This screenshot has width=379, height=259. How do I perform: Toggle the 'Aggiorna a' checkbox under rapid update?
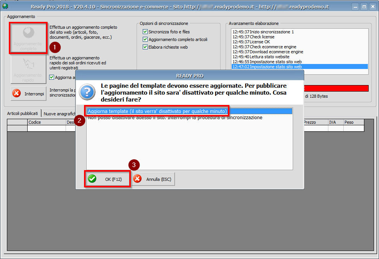[51, 77]
